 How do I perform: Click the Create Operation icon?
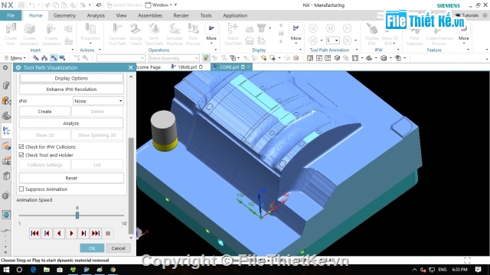[x=51, y=34]
